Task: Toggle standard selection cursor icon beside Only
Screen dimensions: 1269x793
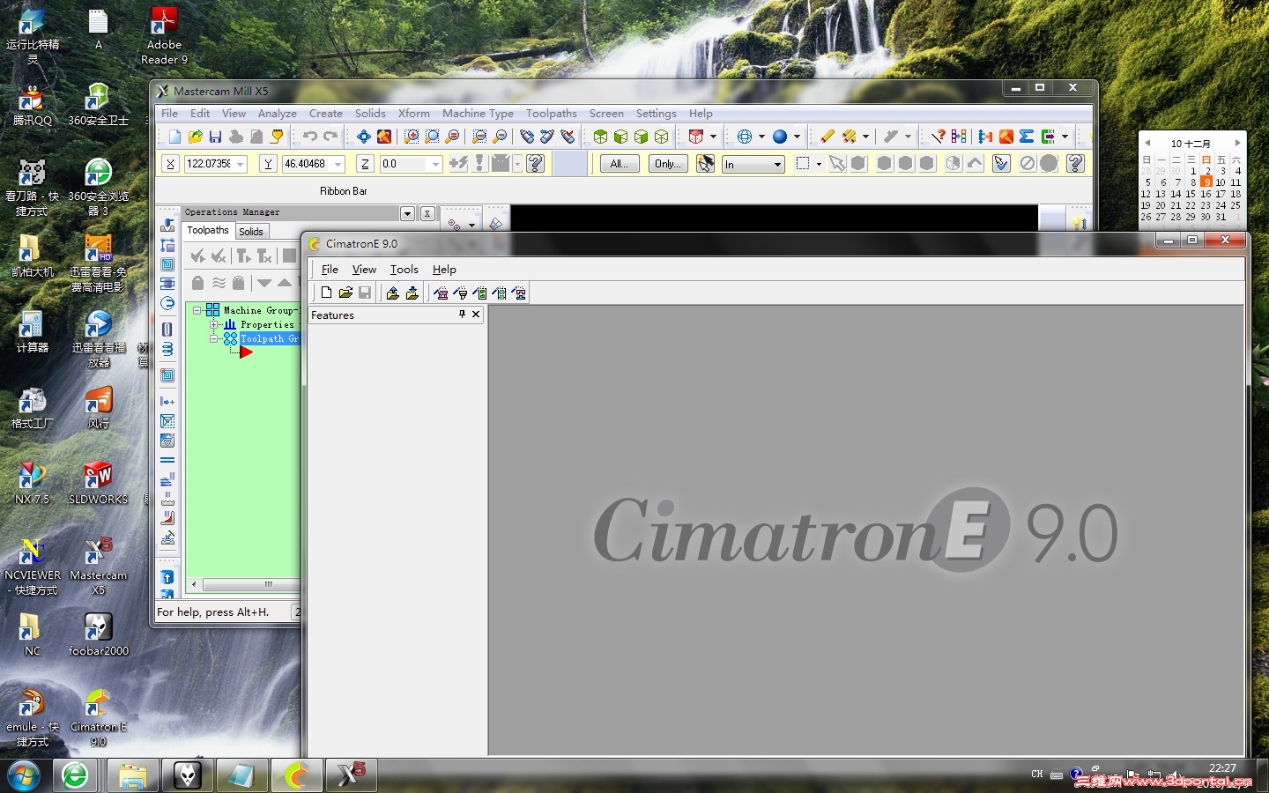Action: pyautogui.click(x=705, y=163)
